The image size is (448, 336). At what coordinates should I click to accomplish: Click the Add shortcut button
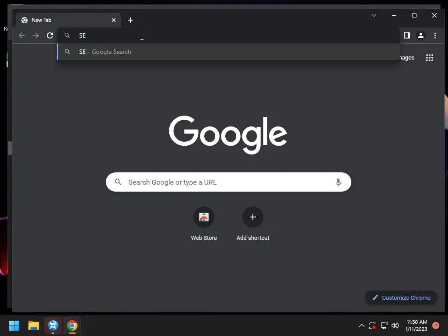click(x=253, y=224)
